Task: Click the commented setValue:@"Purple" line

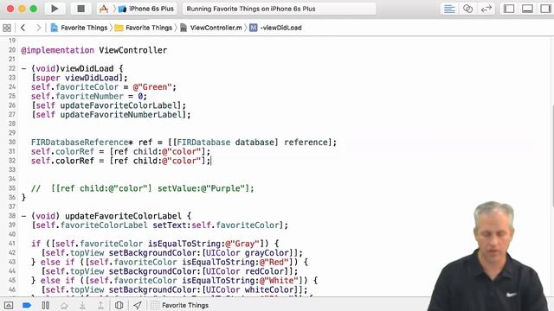Action: 143,188
